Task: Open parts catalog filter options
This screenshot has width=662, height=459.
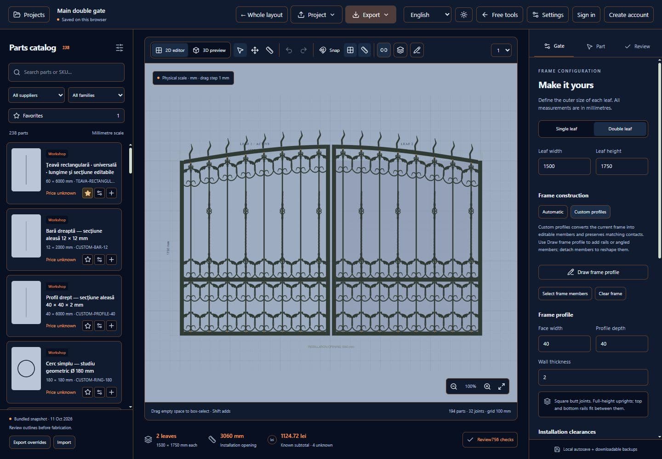Action: 120,48
